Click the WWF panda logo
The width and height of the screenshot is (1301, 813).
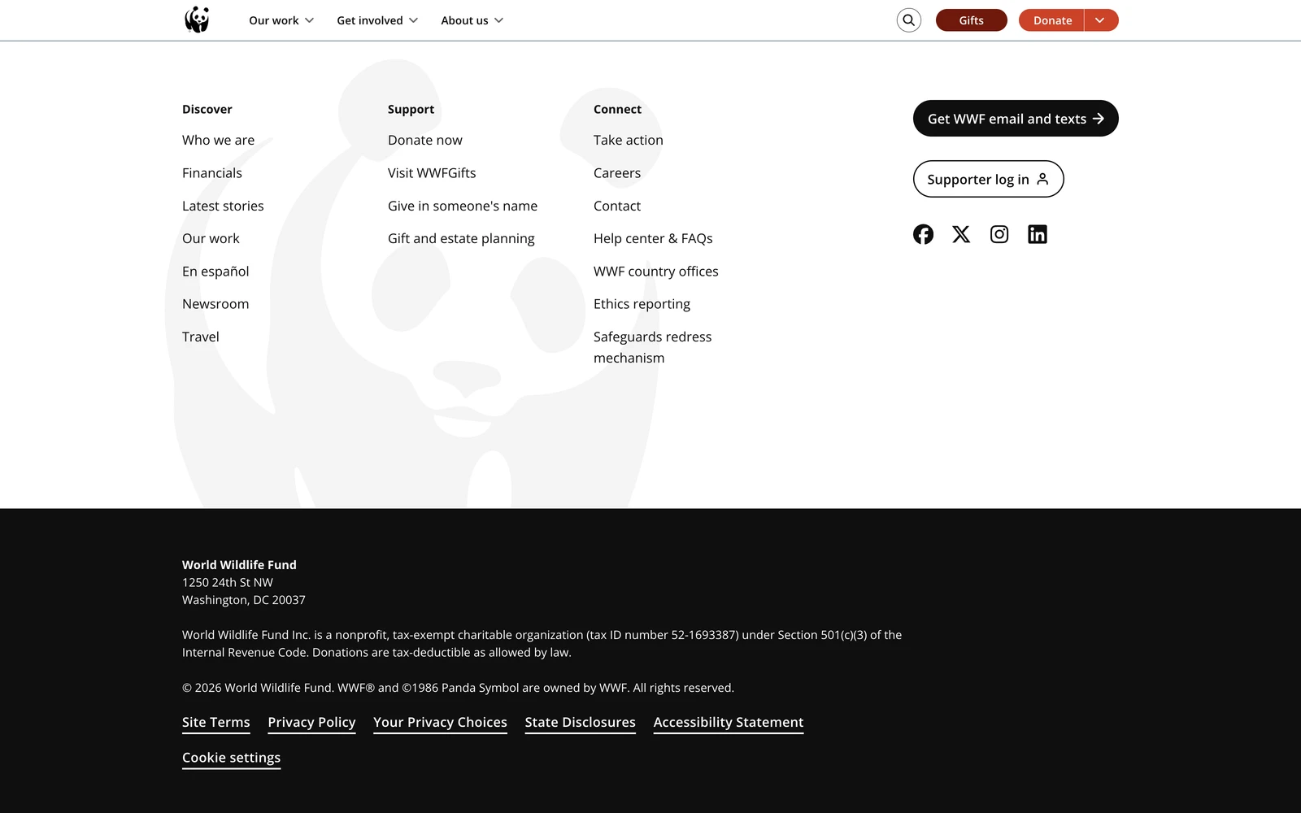click(x=197, y=20)
